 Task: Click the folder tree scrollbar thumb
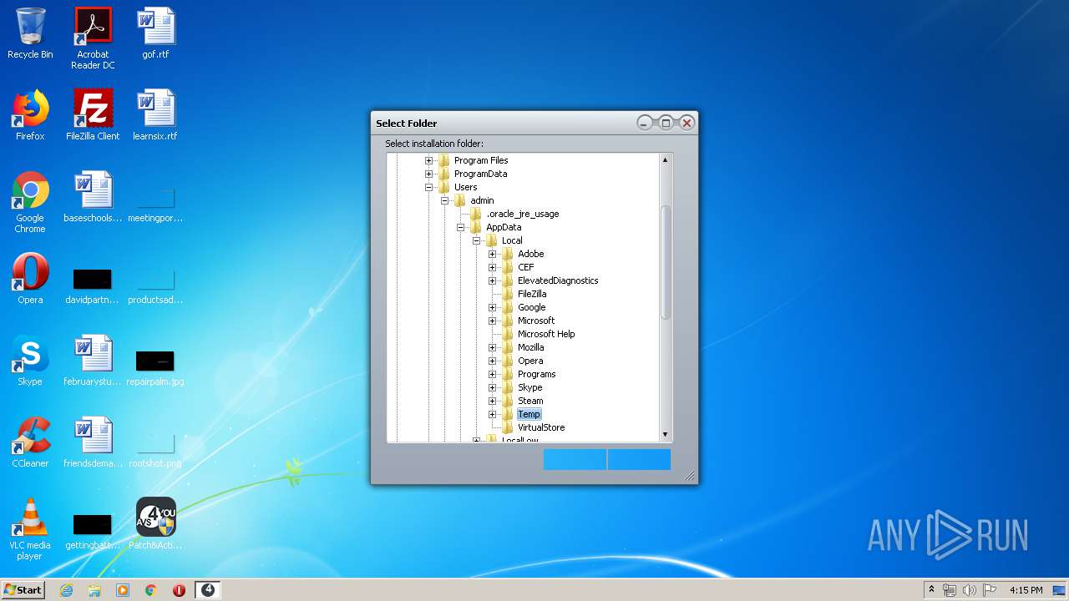(666, 262)
